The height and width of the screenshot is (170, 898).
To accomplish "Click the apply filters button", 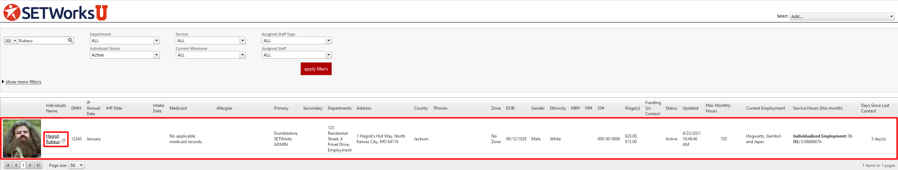I will (x=316, y=69).
